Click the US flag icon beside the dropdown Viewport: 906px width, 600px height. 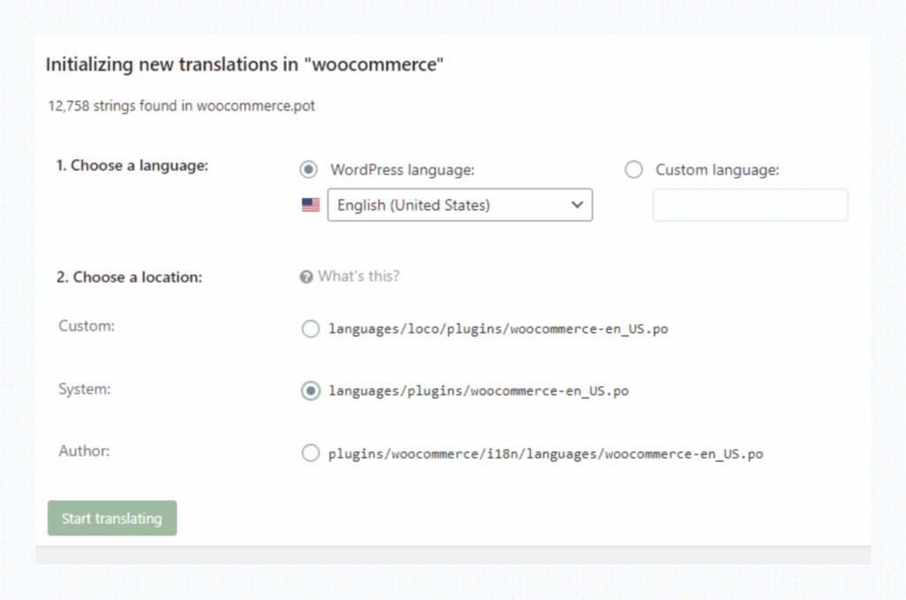[x=311, y=204]
